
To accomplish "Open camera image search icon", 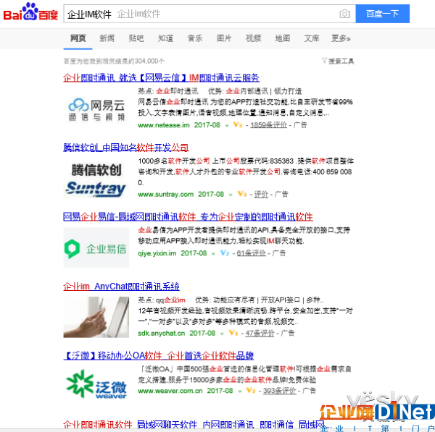I will tap(344, 14).
